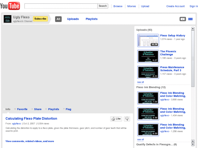Click sidebar scrollbar up arrow at top

(x=193, y=29)
